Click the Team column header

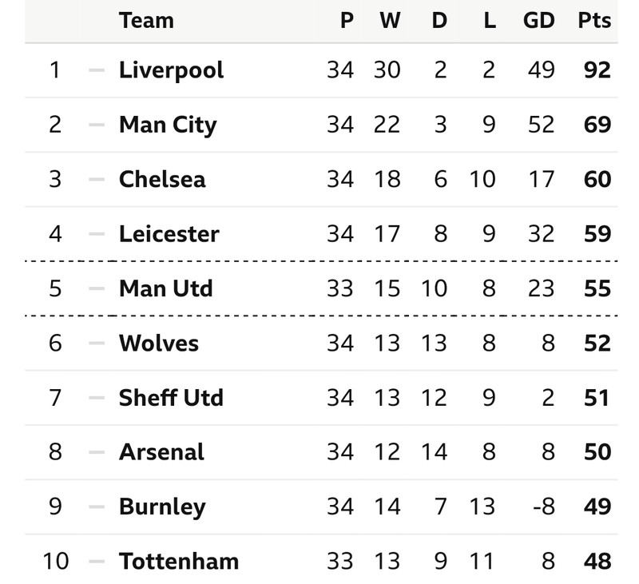pyautogui.click(x=146, y=21)
